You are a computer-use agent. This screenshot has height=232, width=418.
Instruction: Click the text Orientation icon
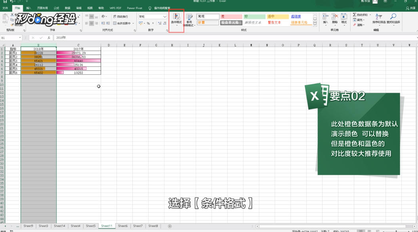click(x=104, y=17)
